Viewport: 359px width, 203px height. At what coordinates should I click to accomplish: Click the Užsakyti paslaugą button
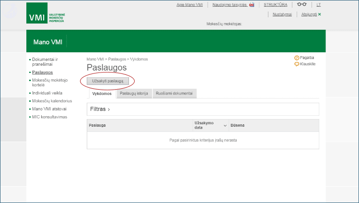[x=108, y=81]
